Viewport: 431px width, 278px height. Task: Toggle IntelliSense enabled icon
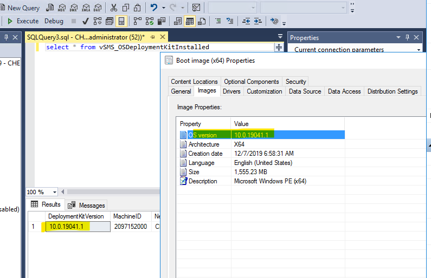point(121,21)
